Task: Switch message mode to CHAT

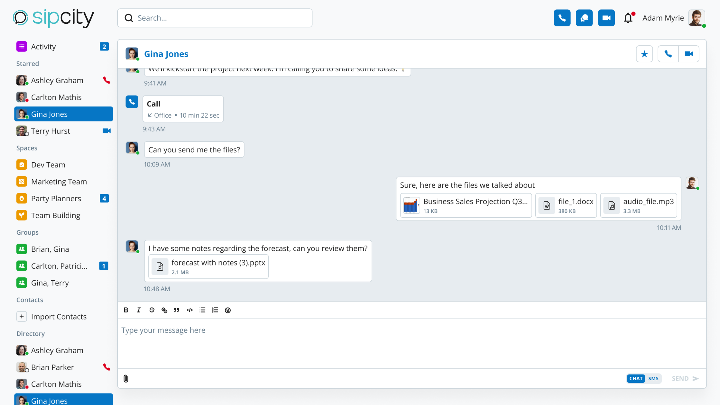Action: click(636, 378)
